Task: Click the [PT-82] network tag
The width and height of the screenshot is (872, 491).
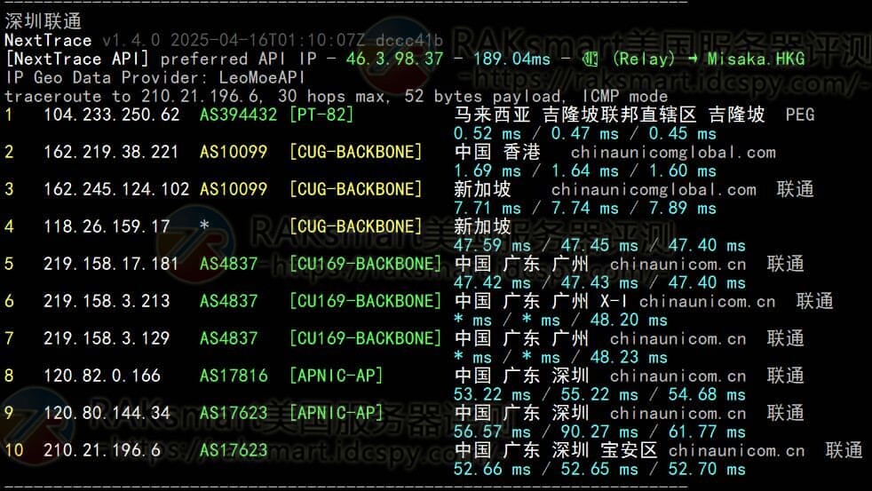Action: tap(321, 115)
